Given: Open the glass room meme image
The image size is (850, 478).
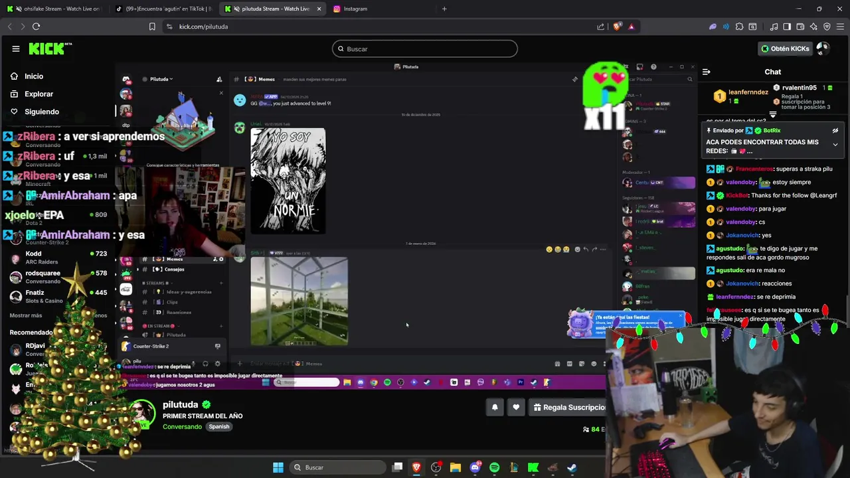Looking at the screenshot, I should pos(299,301).
